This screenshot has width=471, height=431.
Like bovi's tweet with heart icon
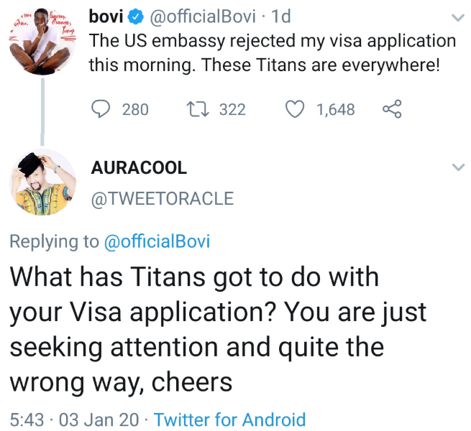tap(296, 109)
